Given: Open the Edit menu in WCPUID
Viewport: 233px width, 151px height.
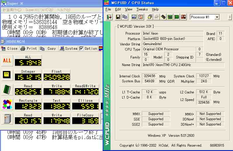Looking at the screenshot, I should pos(118,9).
